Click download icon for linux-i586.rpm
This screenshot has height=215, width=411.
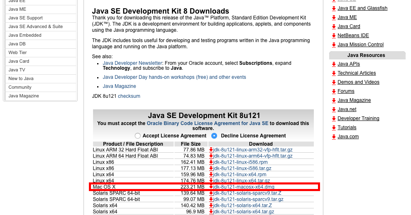coord(211,162)
